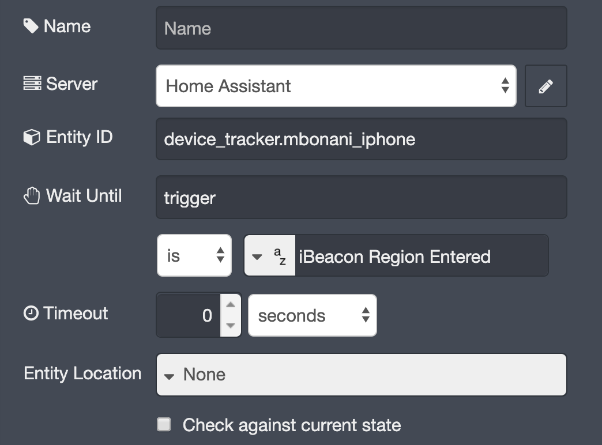Toggle the current state comparison checkbox

164,424
